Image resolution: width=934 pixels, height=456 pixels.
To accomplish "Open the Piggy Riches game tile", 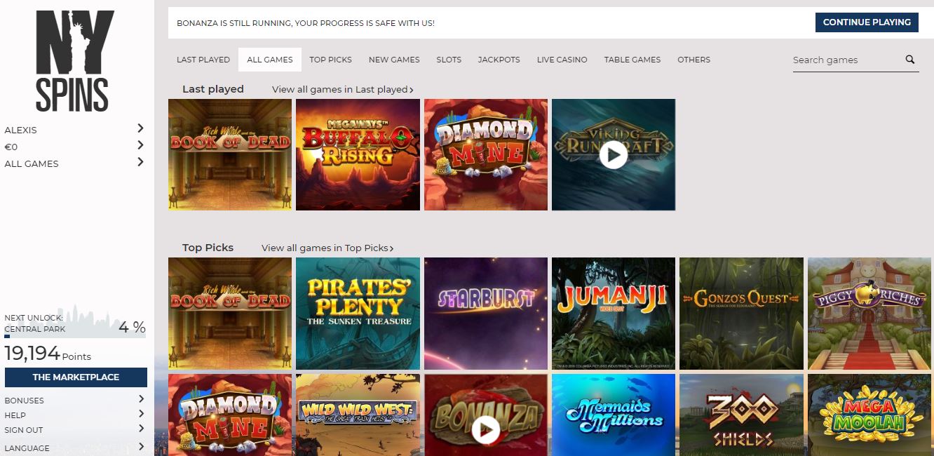I will tap(869, 314).
